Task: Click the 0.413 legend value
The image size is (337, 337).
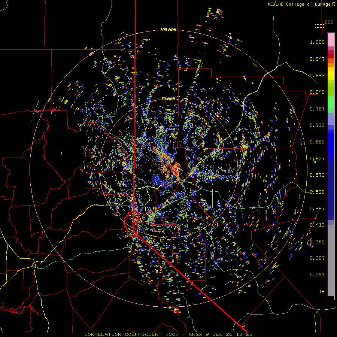Action: (317, 225)
